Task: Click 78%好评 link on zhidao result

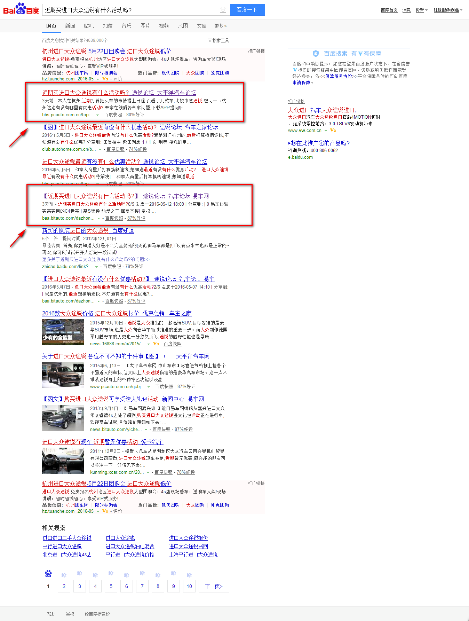Action: click(134, 267)
